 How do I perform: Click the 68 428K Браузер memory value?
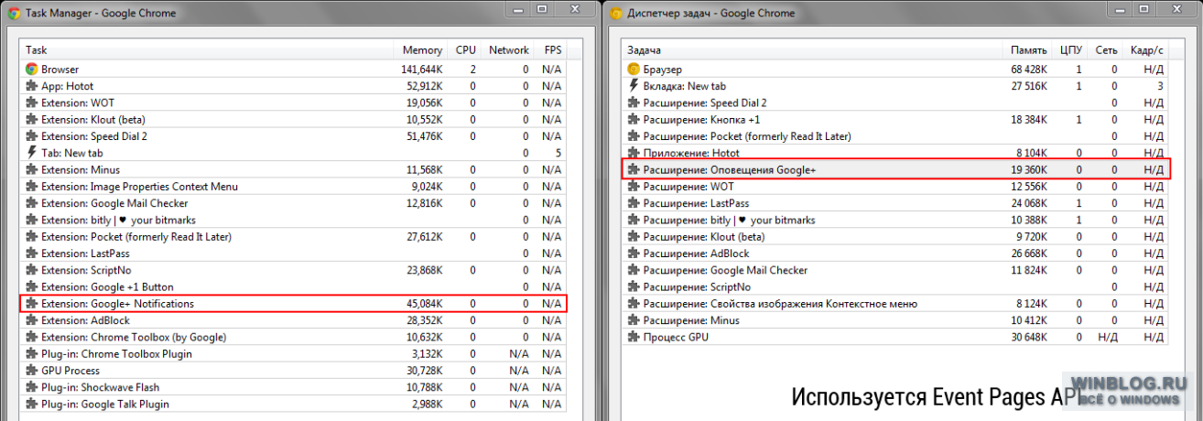(1029, 70)
